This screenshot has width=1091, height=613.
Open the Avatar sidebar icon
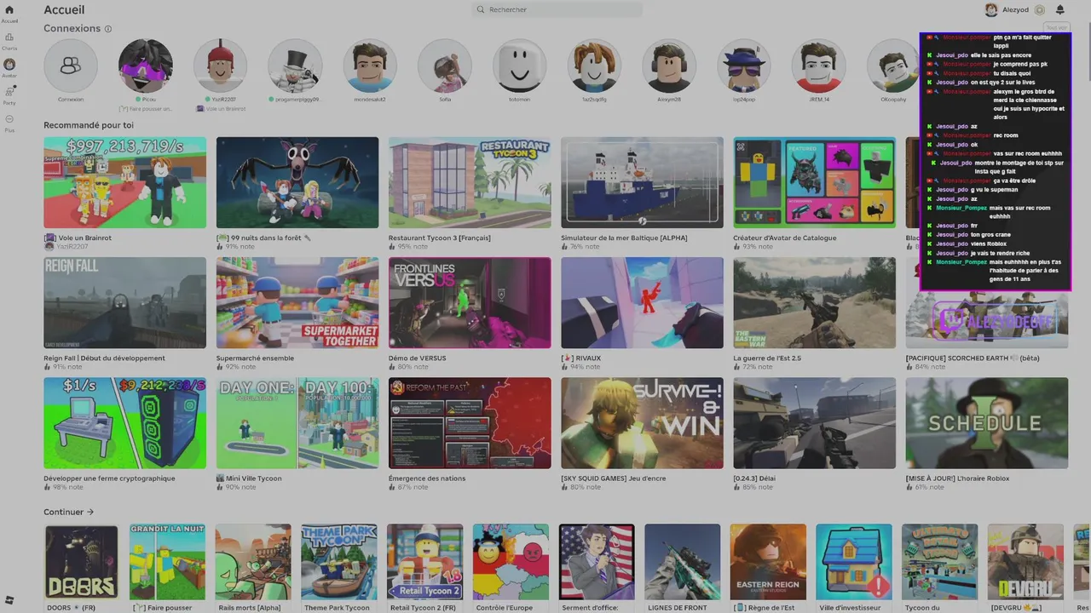(x=9, y=65)
